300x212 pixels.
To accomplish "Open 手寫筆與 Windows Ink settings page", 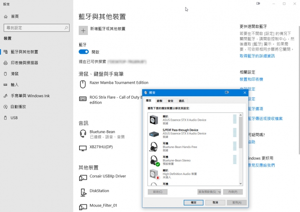I will coord(30,96).
